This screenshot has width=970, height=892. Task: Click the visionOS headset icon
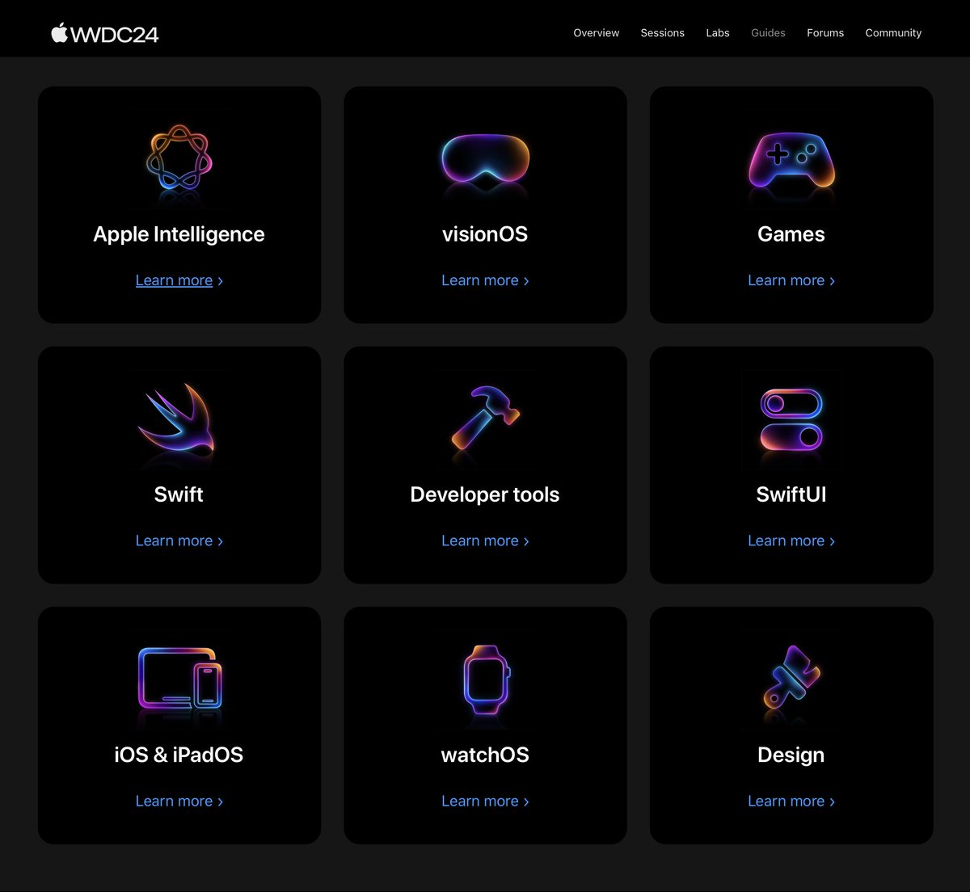click(485, 159)
